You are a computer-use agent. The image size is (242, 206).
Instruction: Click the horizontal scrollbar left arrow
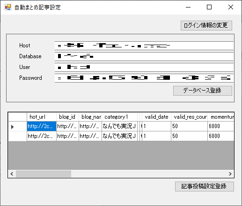coord(12,174)
